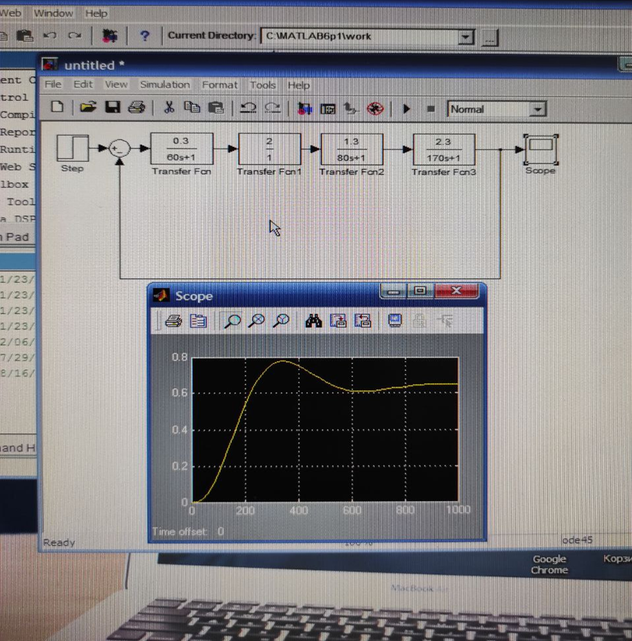Open Scope parameters icon
This screenshot has height=641, width=632.
198,321
